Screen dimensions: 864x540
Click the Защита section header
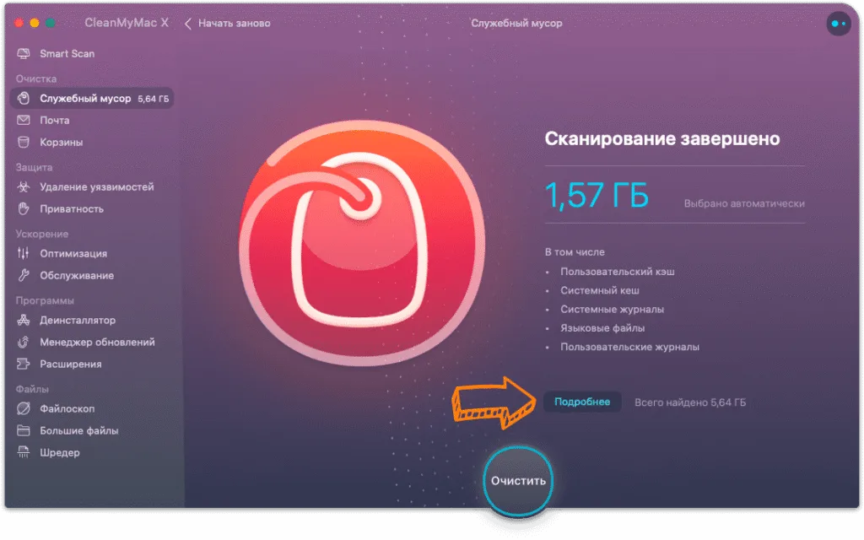pos(34,168)
